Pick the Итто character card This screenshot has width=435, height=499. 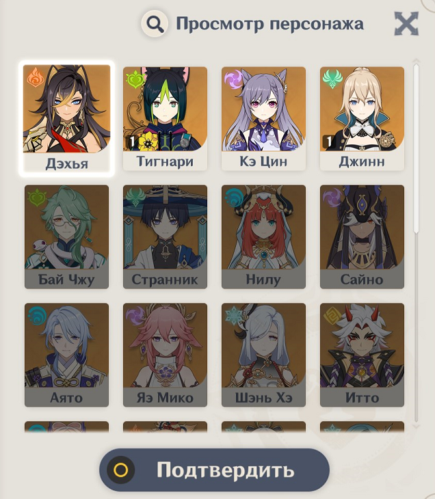362,355
